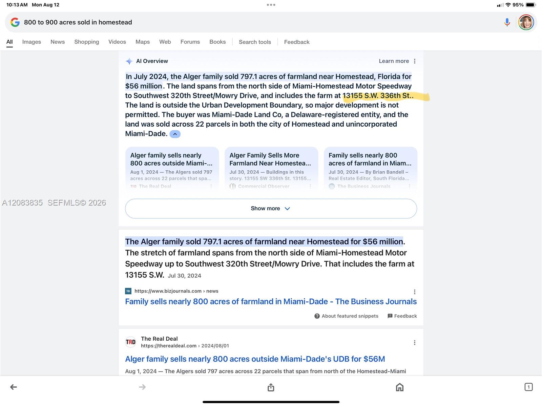Click 'The Real Deal' site name text
Viewport: 542px width, 406px height.
click(x=159, y=339)
